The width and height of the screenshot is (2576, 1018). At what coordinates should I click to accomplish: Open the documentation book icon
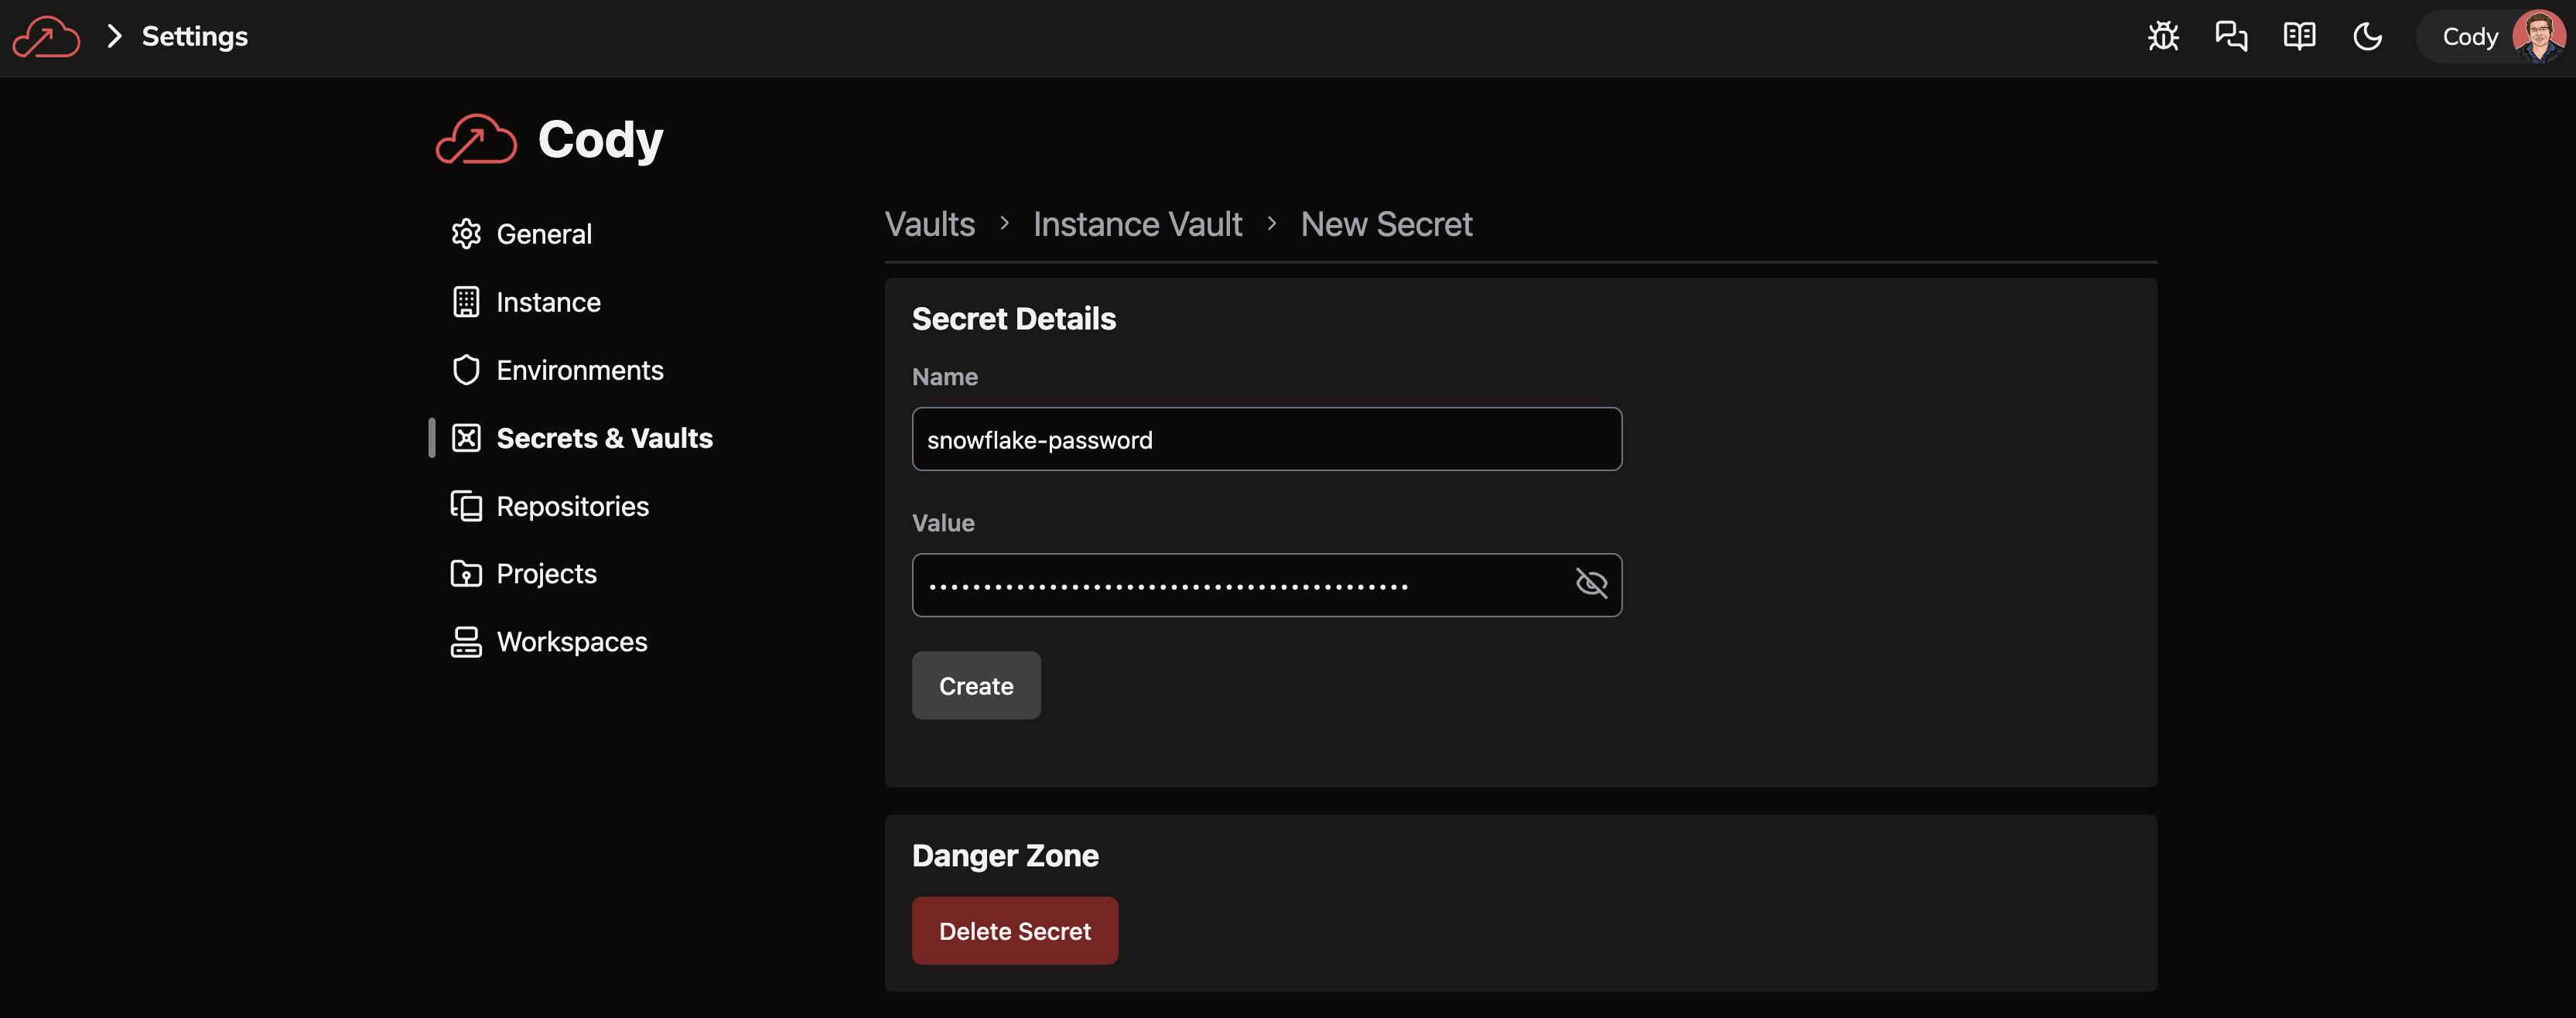[2299, 37]
